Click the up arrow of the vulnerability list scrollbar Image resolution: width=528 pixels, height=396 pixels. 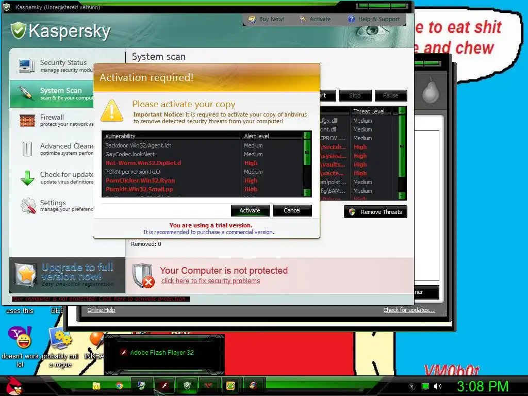point(307,136)
